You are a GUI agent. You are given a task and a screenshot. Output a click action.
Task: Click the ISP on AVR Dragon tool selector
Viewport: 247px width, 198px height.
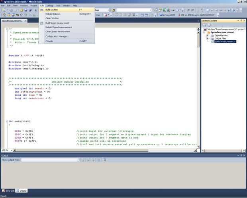click(197, 15)
